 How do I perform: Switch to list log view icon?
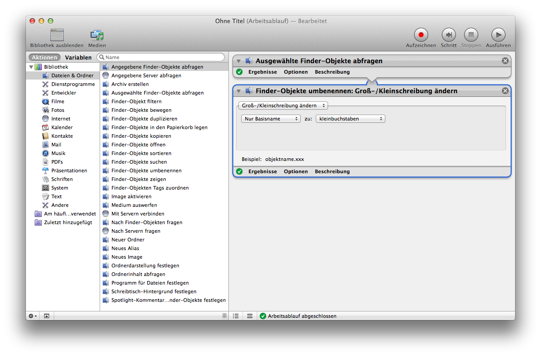point(236,316)
